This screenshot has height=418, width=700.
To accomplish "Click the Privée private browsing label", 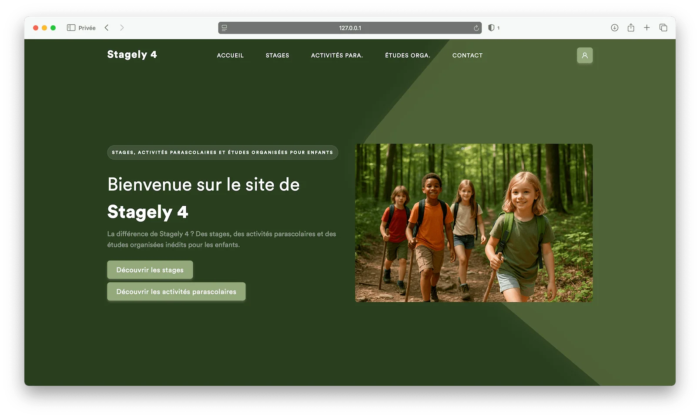I will click(x=87, y=28).
